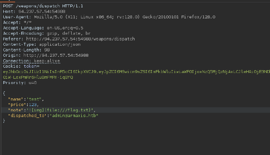Click the Cookie token name
Image resolution: width=270 pixels, height=155 pixels.
32,66
